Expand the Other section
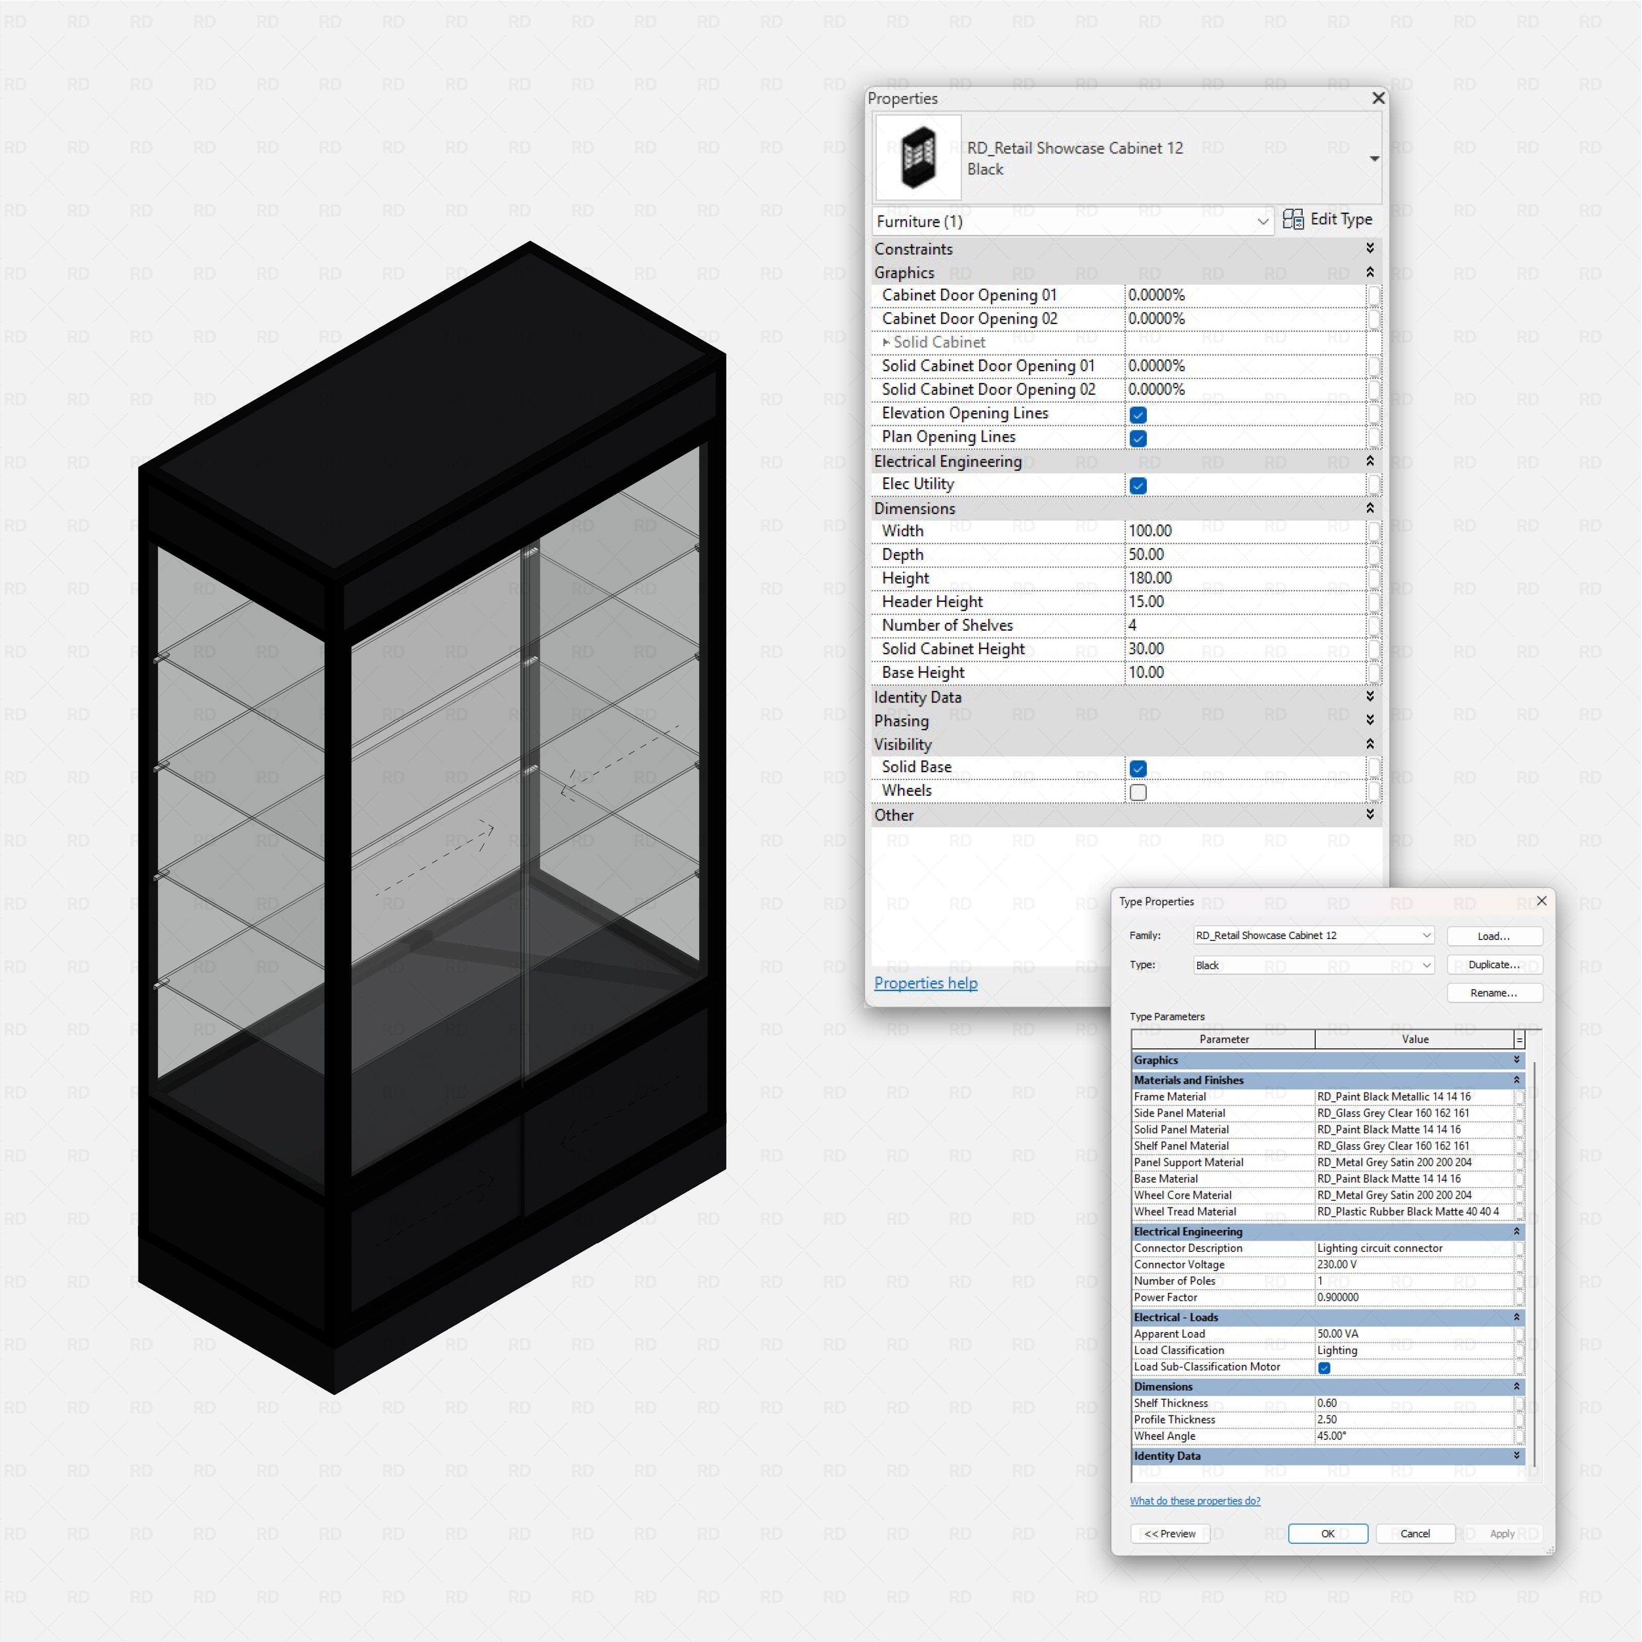1642x1642 pixels. tap(1370, 814)
